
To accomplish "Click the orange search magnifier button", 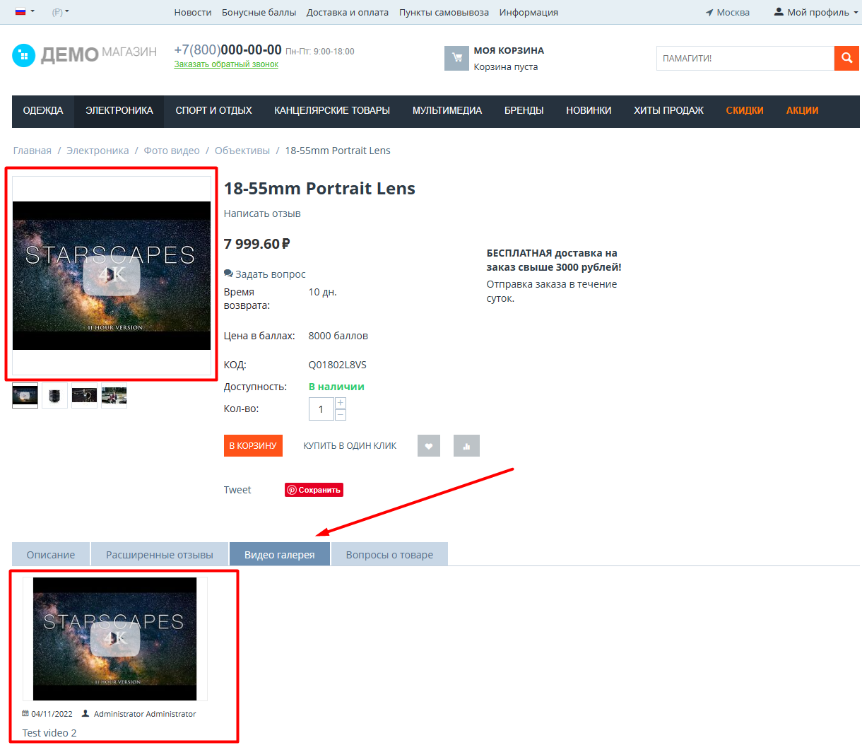I will (x=846, y=59).
